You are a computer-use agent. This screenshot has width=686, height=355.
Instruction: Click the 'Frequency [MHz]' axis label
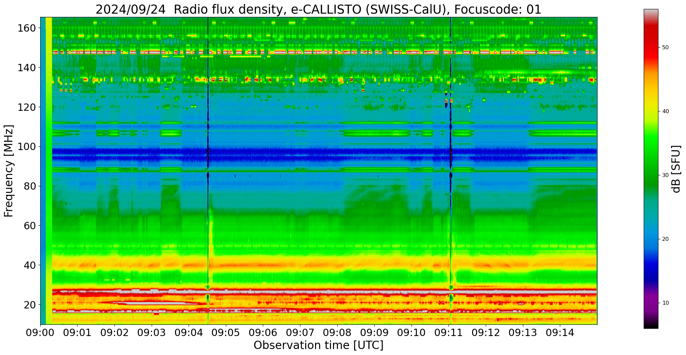click(9, 171)
